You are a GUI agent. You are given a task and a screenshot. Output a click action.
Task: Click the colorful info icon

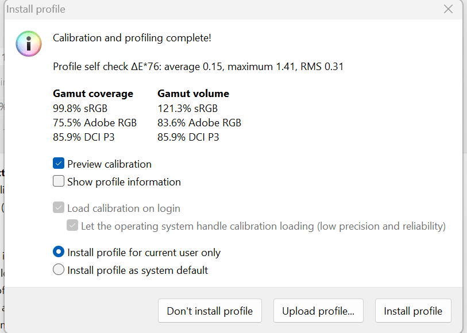[29, 44]
